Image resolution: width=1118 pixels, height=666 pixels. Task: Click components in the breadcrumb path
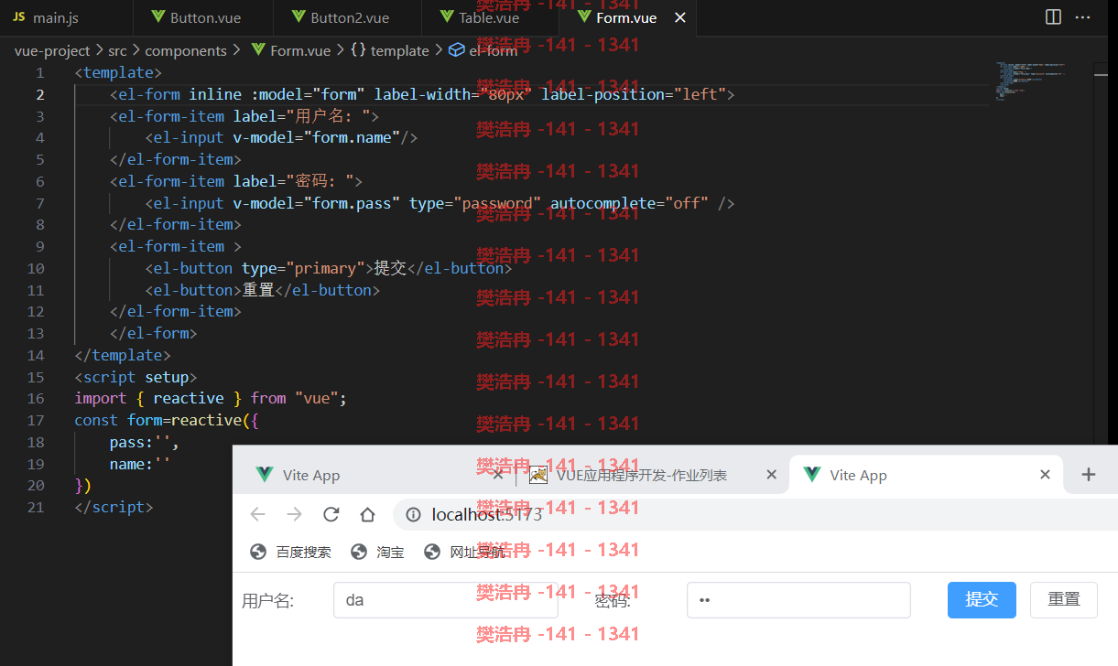pos(186,50)
